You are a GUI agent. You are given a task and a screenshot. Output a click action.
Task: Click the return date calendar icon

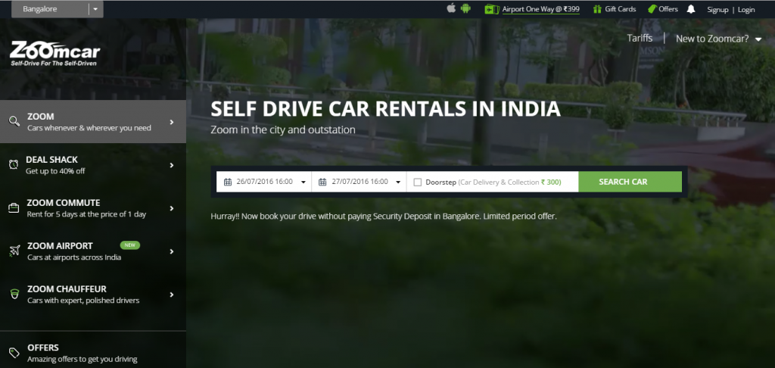(x=322, y=182)
